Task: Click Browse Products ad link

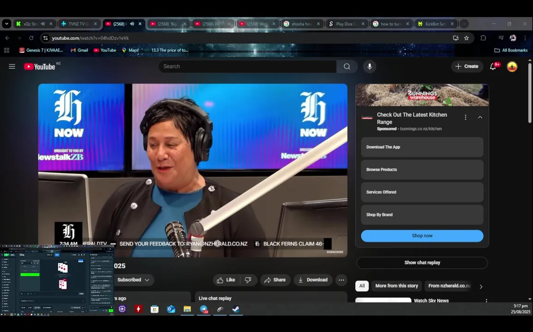Action: (422, 170)
